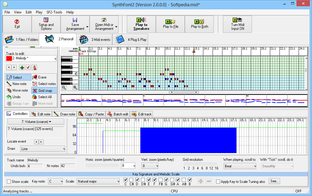Open the scroll-to Beat dropdown
The width and height of the screenshot is (312, 196).
(x=240, y=166)
